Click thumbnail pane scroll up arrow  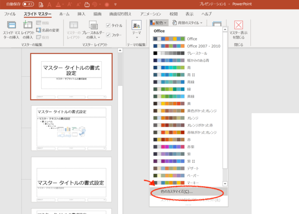click(120, 51)
